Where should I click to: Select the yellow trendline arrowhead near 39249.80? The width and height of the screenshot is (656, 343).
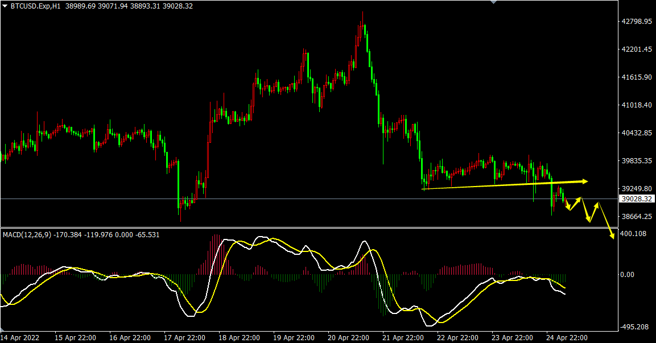(585, 181)
